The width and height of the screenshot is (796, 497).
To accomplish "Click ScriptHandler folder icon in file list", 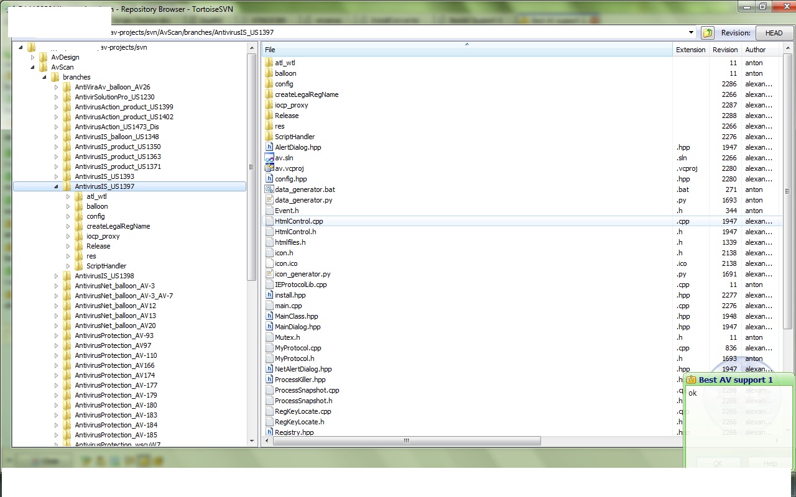I will (x=269, y=137).
